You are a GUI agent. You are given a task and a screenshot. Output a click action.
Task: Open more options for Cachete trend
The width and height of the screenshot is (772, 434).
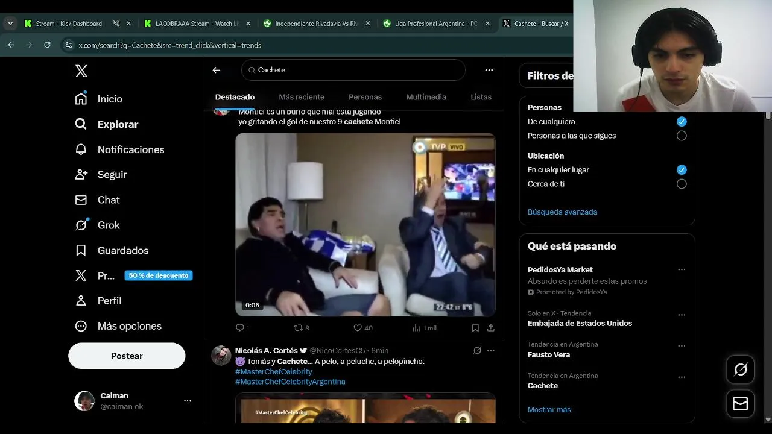[682, 377]
